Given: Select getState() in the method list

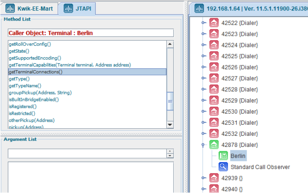Looking at the screenshot, I should [x=19, y=51].
